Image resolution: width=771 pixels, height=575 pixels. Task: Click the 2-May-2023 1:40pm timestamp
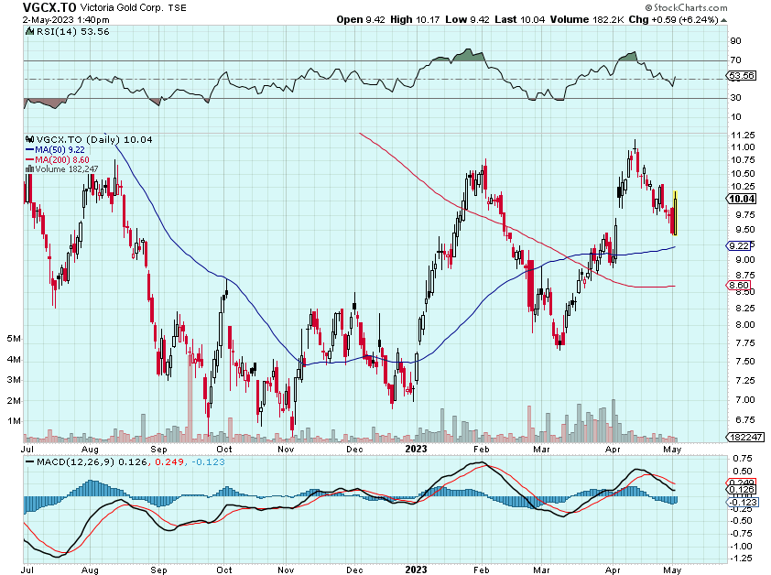coord(66,20)
